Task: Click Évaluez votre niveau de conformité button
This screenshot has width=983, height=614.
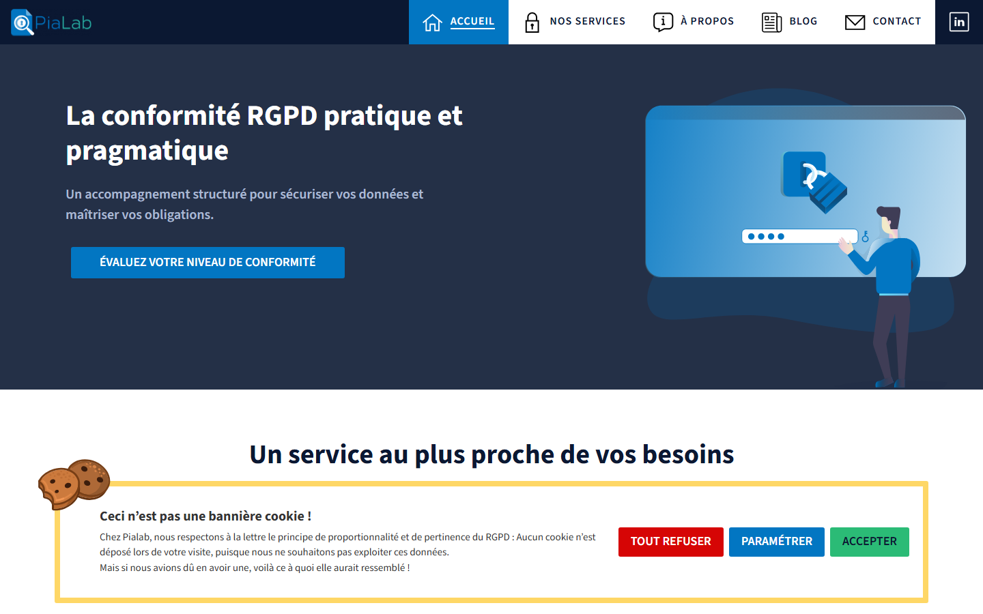Action: point(208,263)
